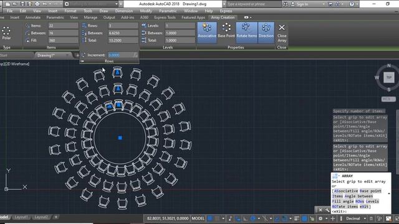Toggle the drawing grid display in status bar
399x224 pixels.
[210, 218]
